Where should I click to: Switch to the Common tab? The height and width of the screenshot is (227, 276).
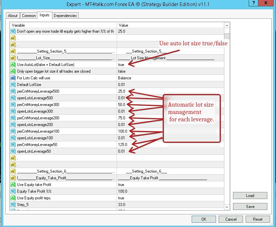(29, 16)
